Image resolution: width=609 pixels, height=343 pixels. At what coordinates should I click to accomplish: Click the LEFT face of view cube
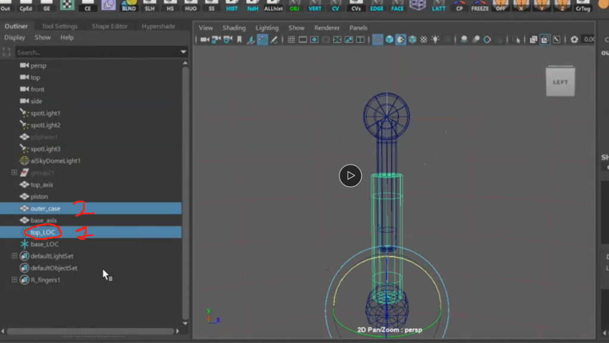tap(560, 82)
